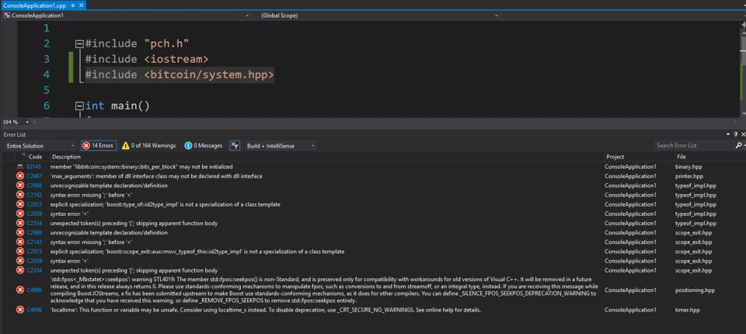Click error icon on C2334 scope_exit.hpp row
The image size is (746, 334).
tap(20, 270)
